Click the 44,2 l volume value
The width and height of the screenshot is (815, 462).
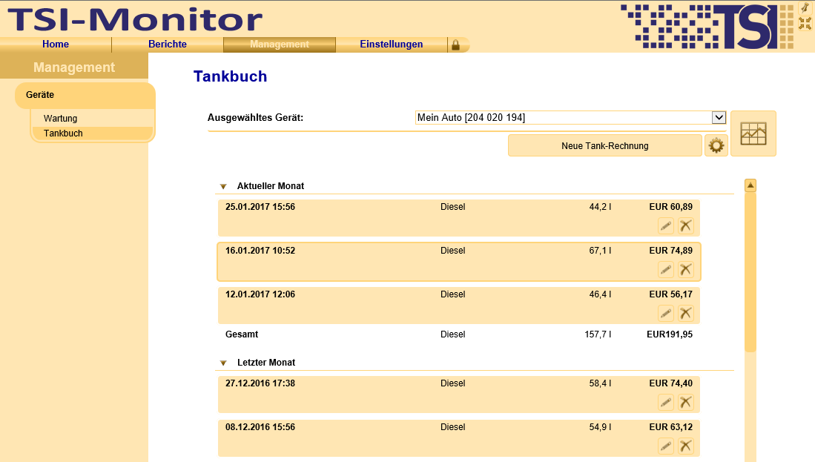click(600, 207)
